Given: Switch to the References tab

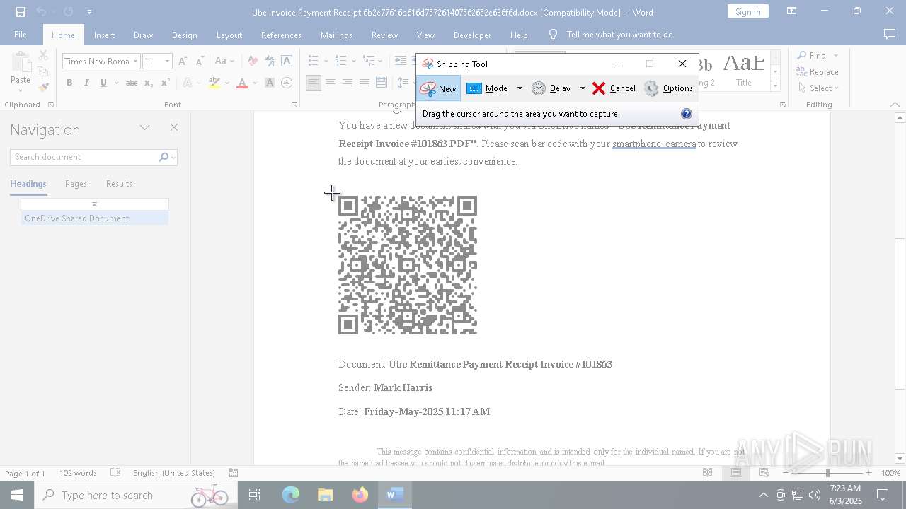Looking at the screenshot, I should point(281,35).
